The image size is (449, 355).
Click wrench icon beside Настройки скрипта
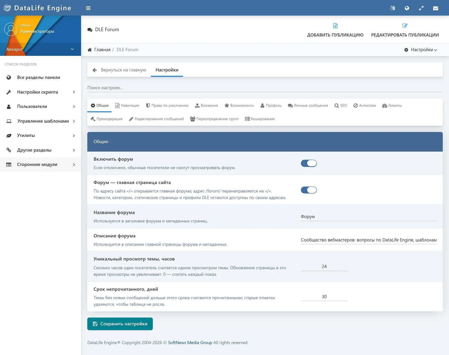pyautogui.click(x=9, y=92)
